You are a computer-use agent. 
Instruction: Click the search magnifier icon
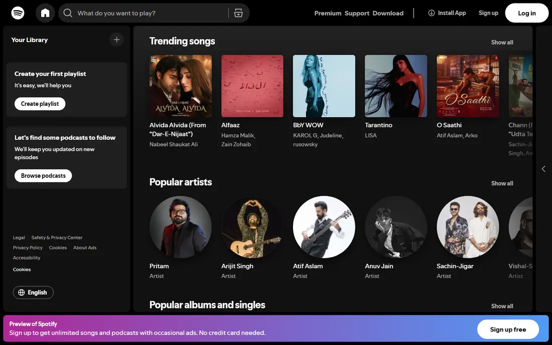pos(68,13)
